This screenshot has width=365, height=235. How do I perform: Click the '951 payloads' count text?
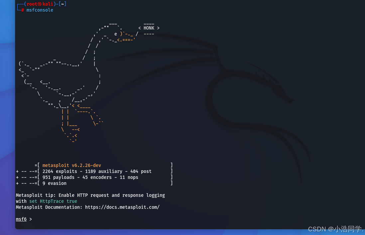[x=59, y=177]
